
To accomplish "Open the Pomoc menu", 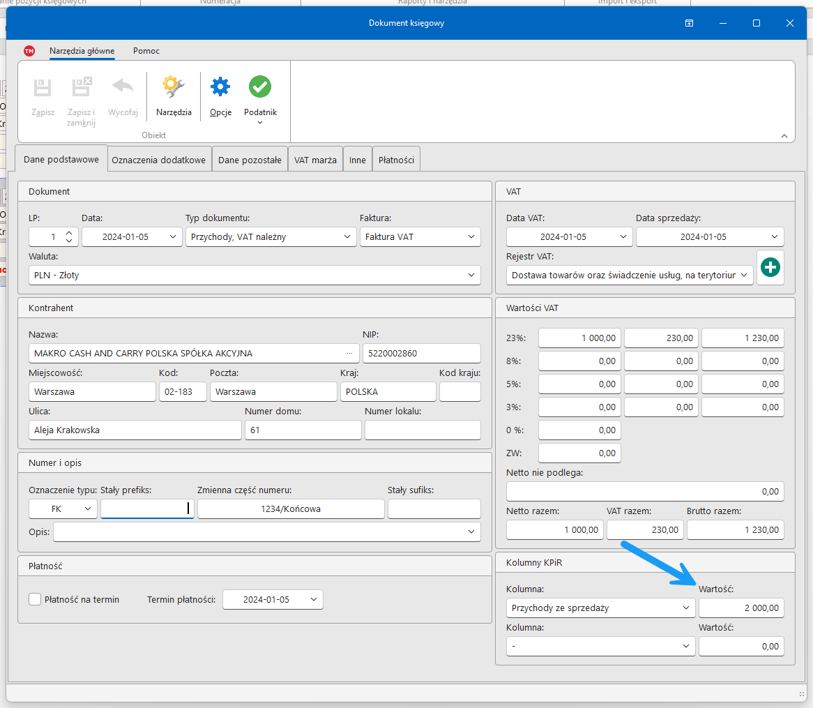I will pyautogui.click(x=146, y=51).
